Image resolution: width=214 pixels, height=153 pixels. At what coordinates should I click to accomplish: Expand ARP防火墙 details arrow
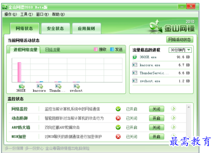[x=173, y=127]
